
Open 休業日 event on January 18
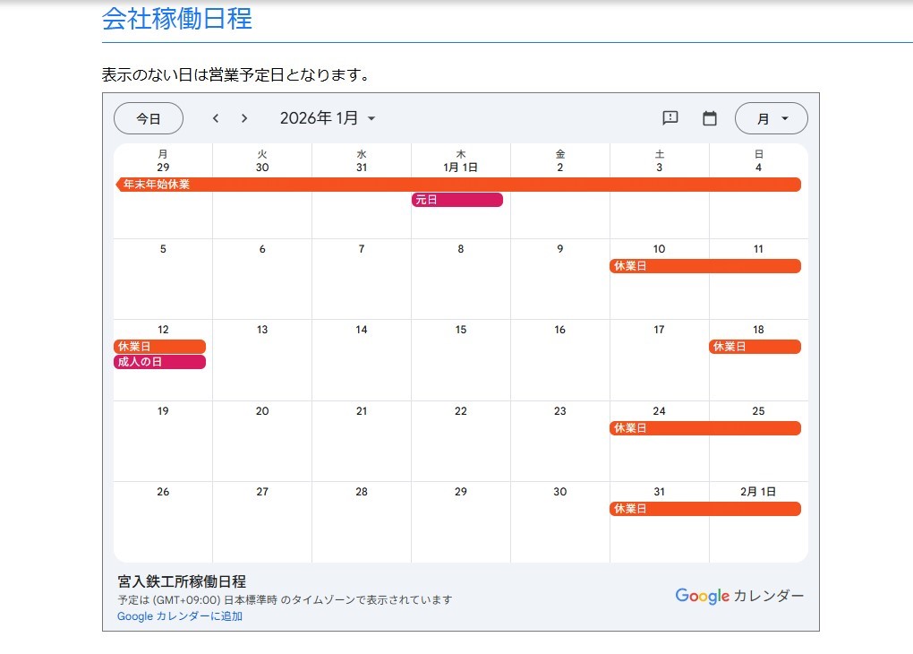(755, 347)
